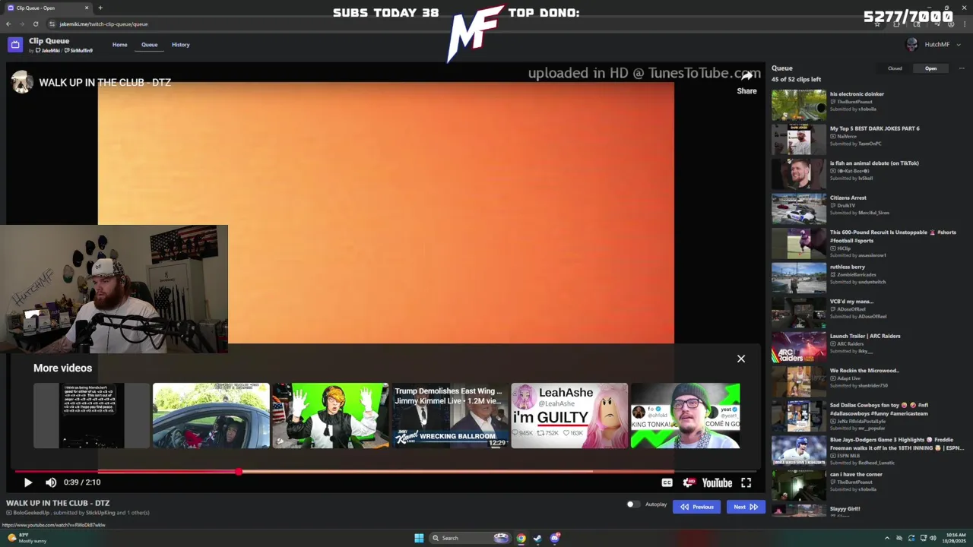The width and height of the screenshot is (973, 547).
Task: Click submitter name "s1obvila" on first clip
Action: (x=867, y=109)
